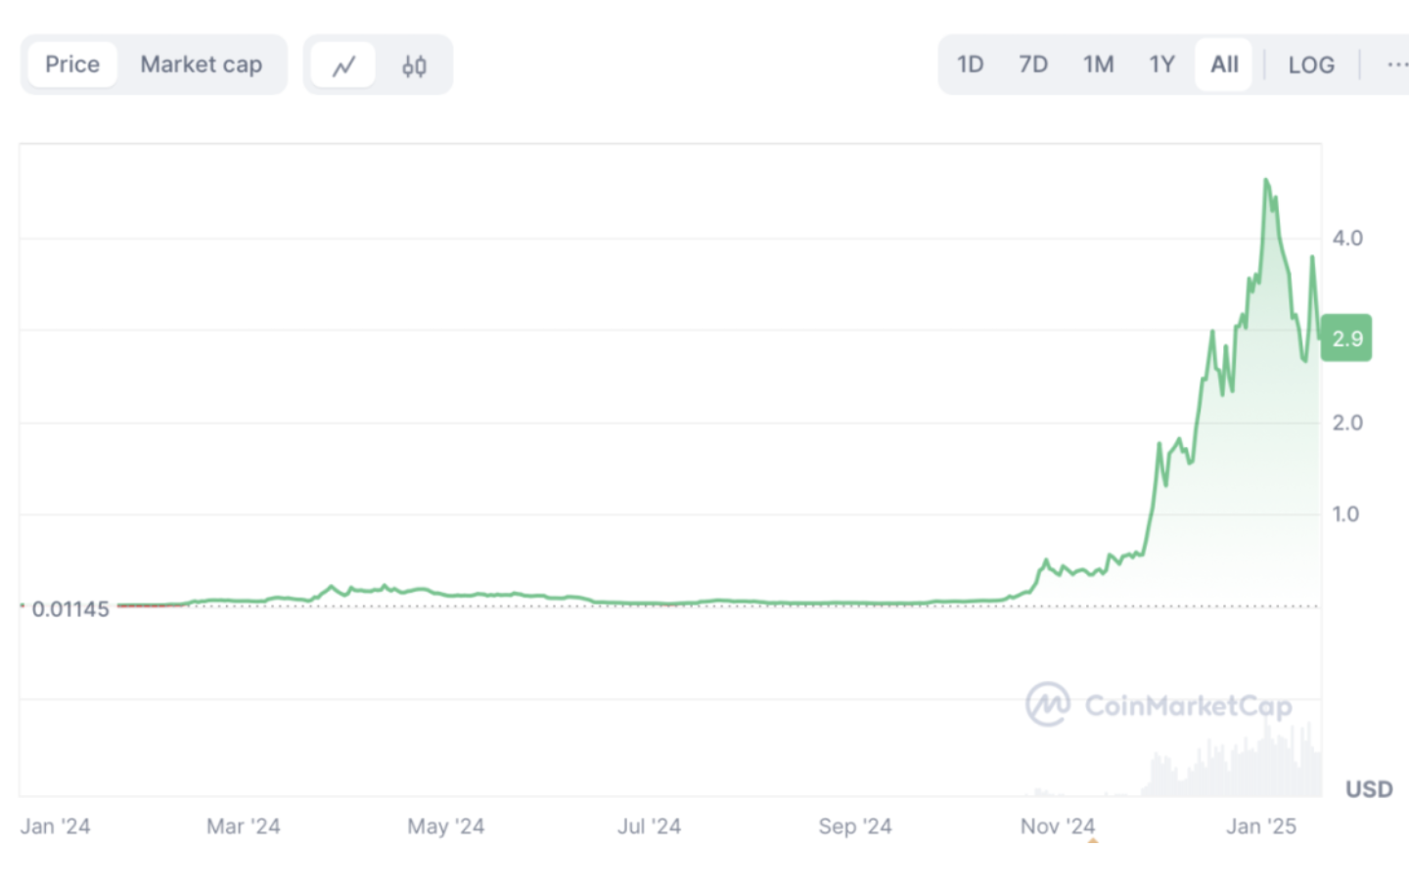Switch to the Market cap tab
Screen dimensions: 1409x892
click(x=202, y=65)
